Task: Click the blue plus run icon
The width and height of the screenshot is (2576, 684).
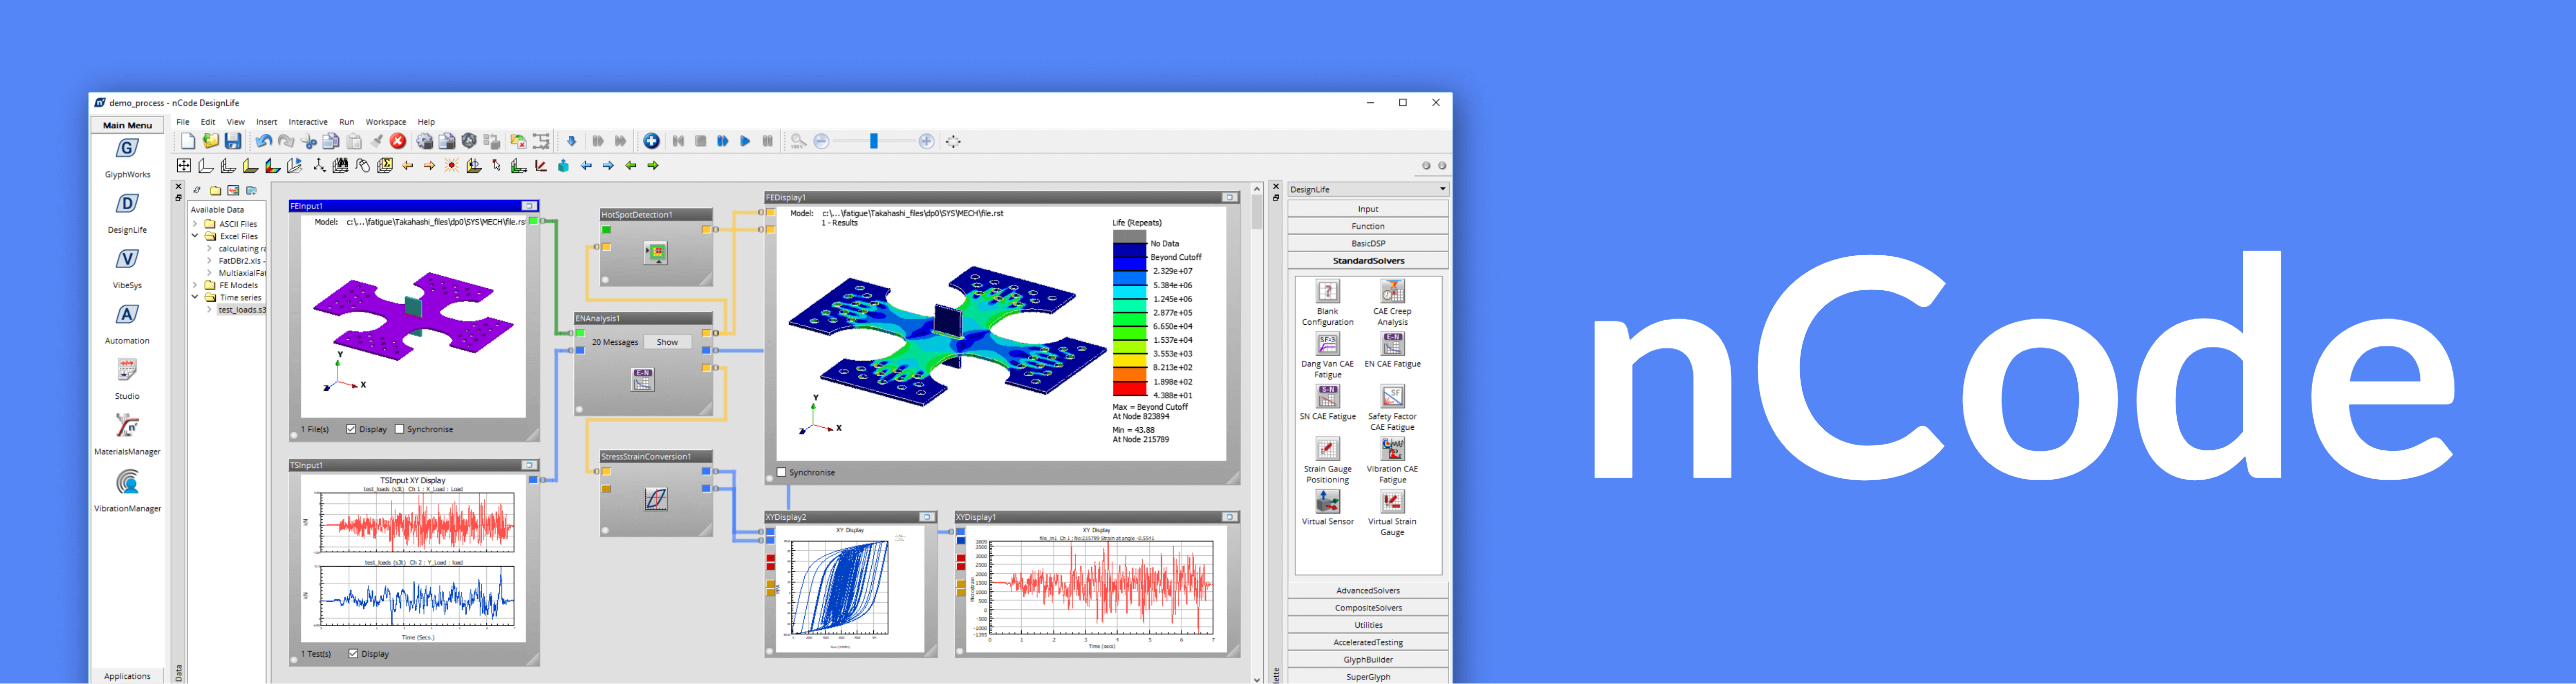Action: [x=651, y=141]
